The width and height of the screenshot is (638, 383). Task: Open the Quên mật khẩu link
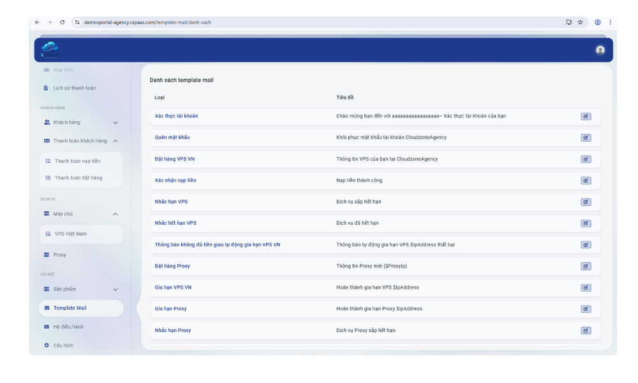(172, 137)
